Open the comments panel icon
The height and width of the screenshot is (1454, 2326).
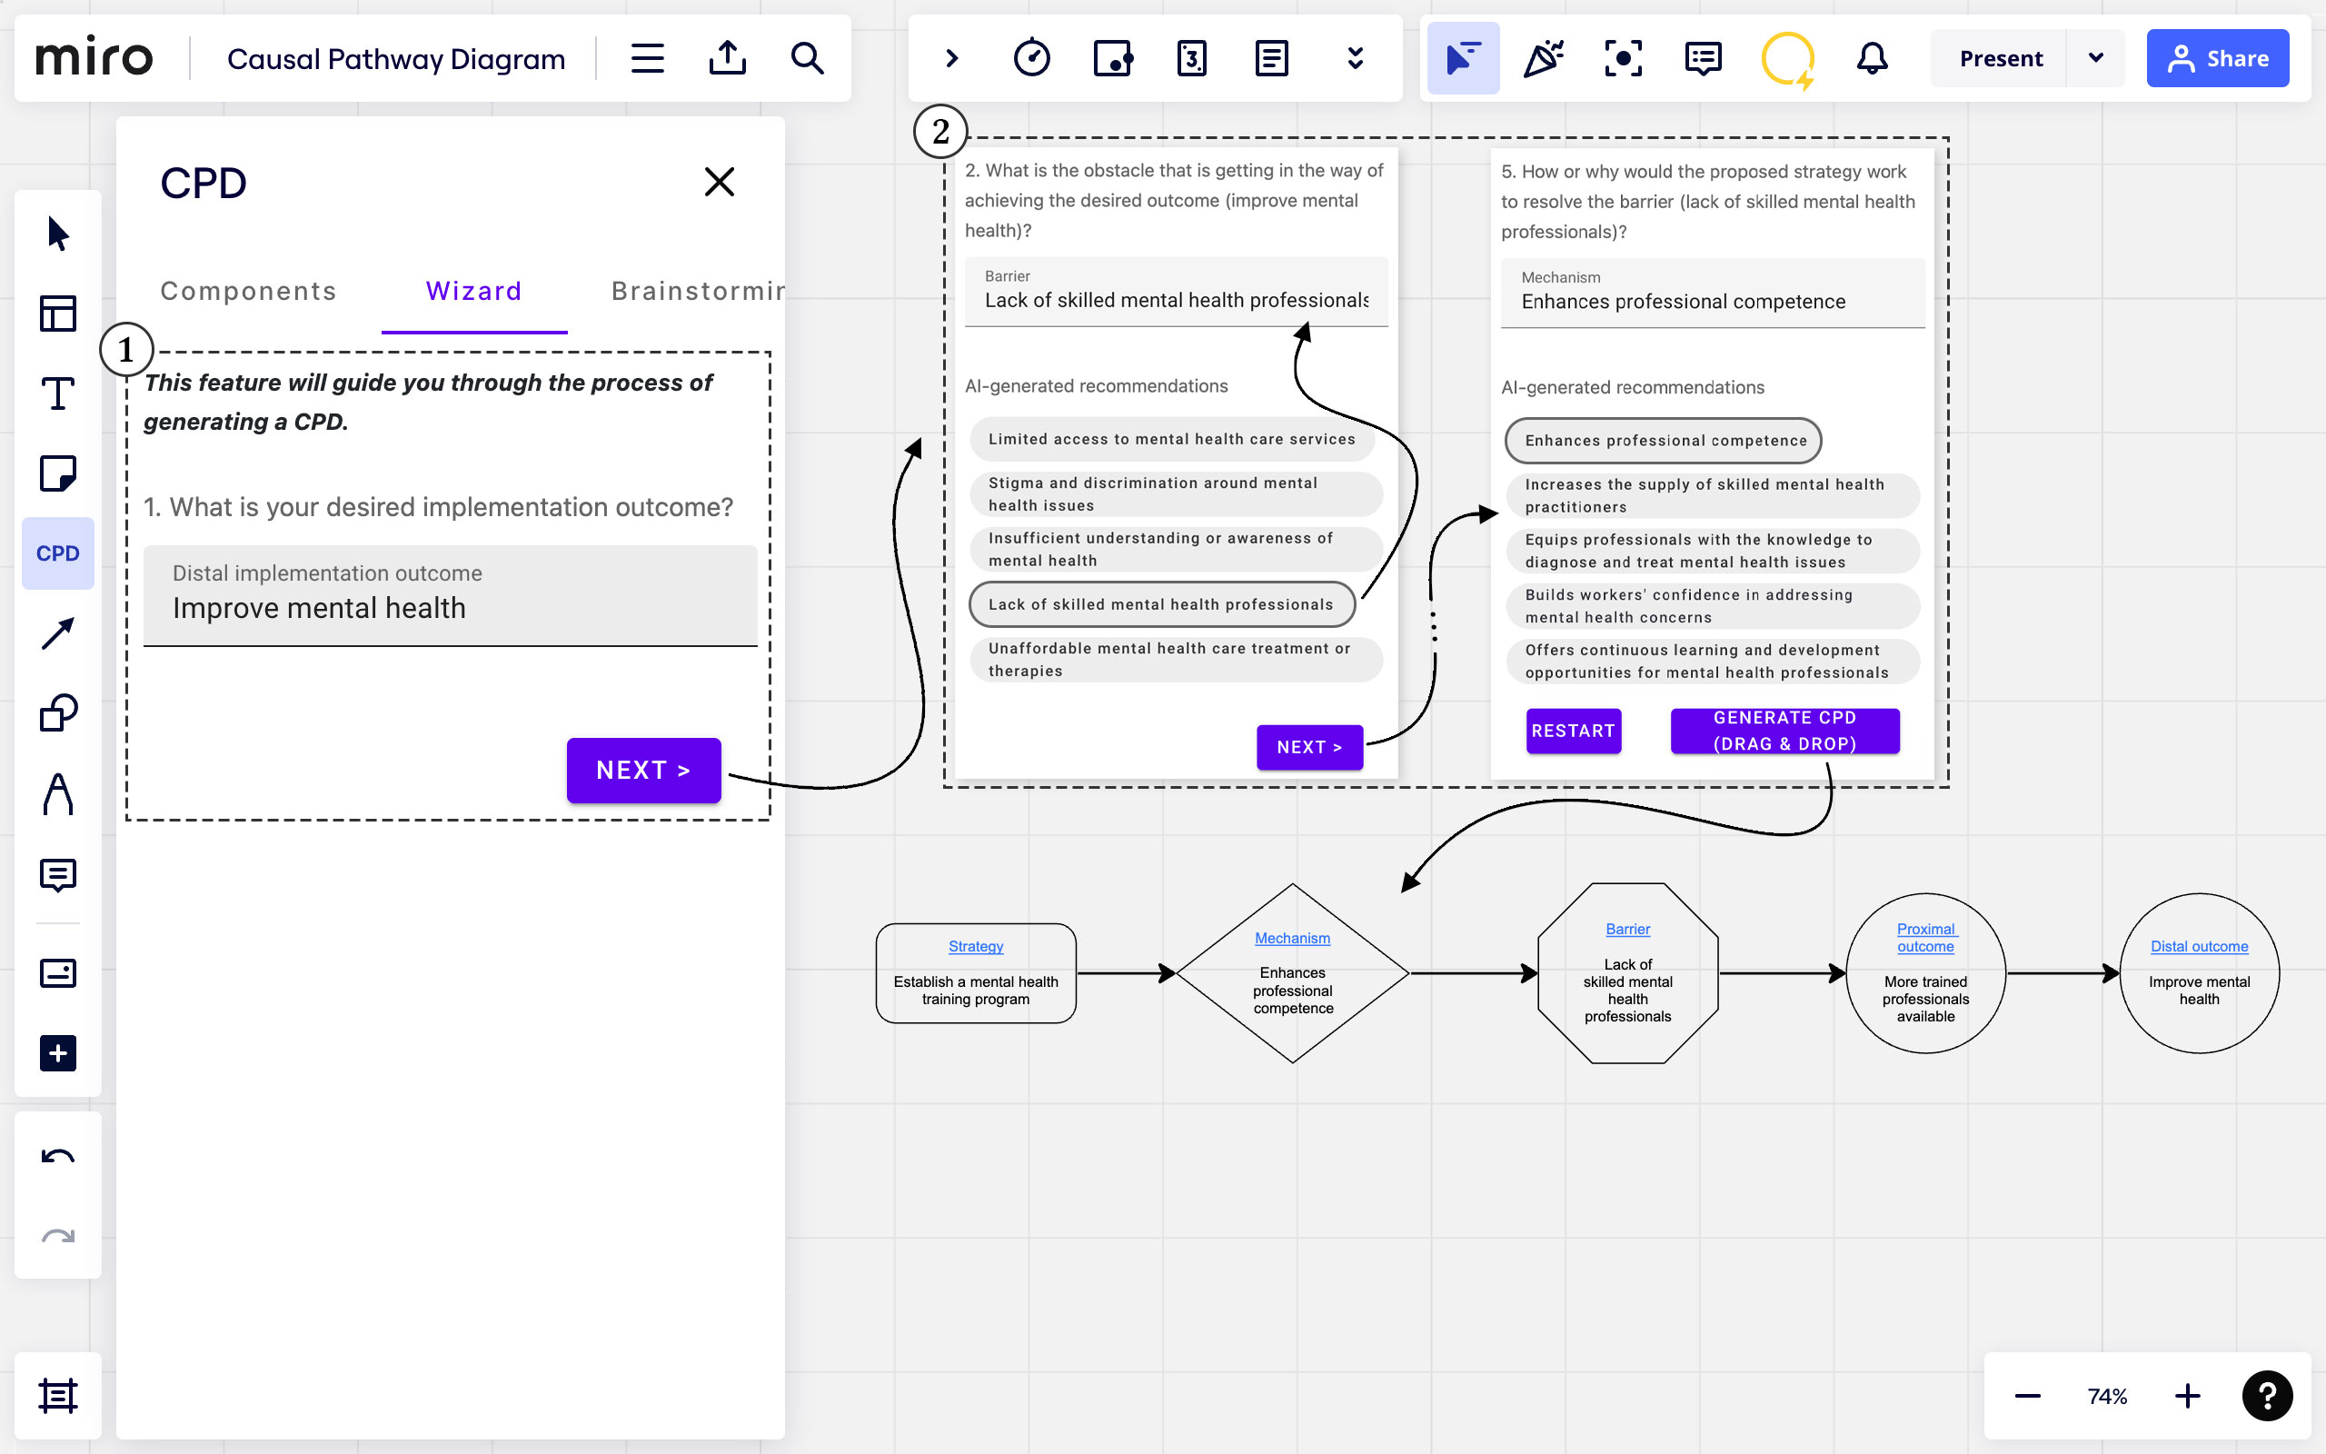point(1704,59)
